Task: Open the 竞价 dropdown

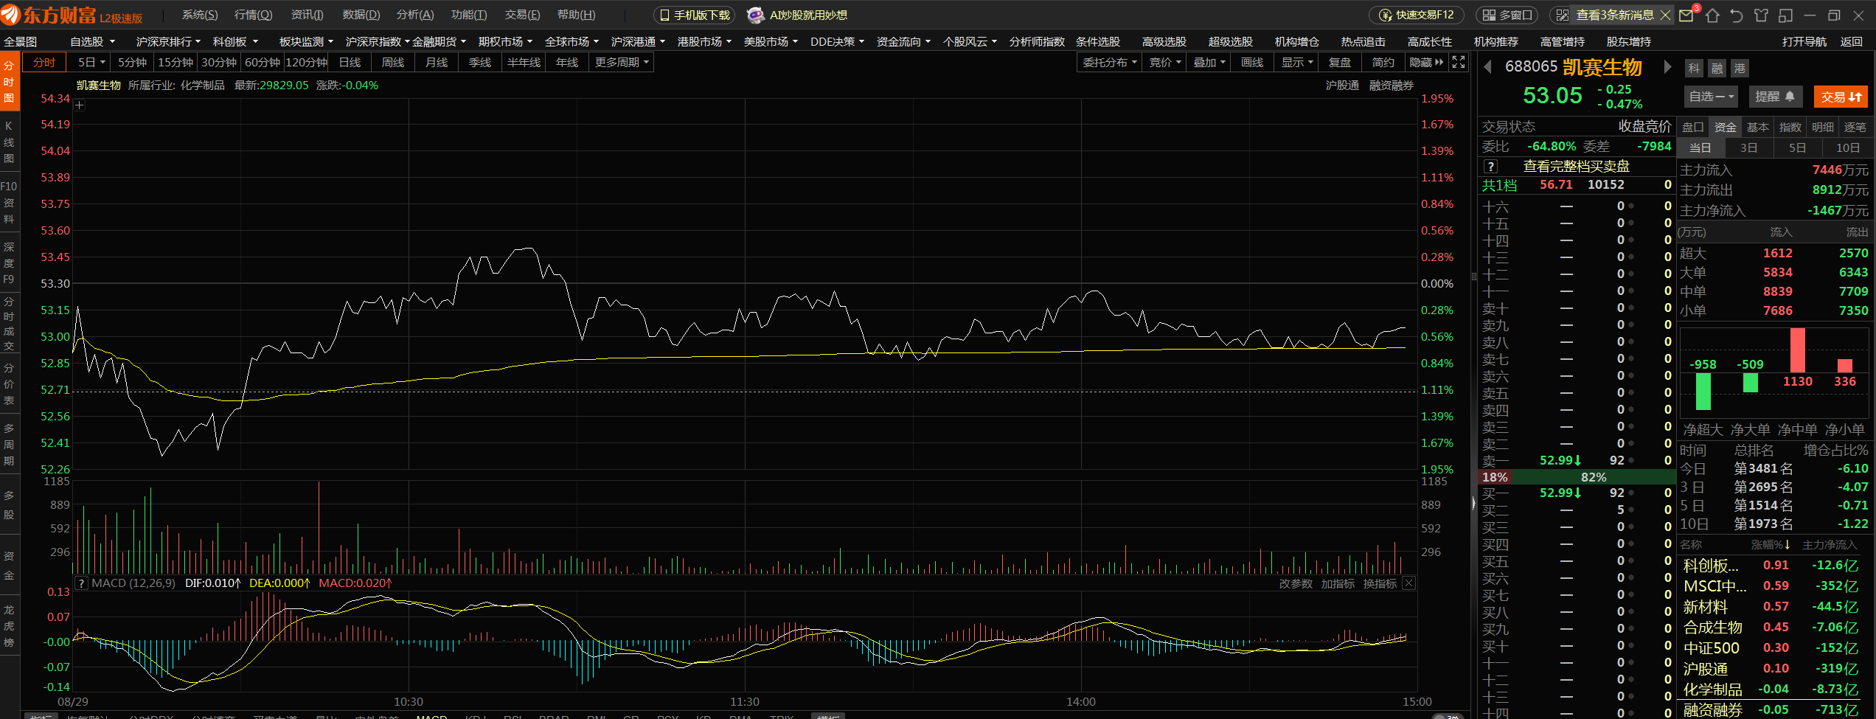Action: click(x=1164, y=63)
